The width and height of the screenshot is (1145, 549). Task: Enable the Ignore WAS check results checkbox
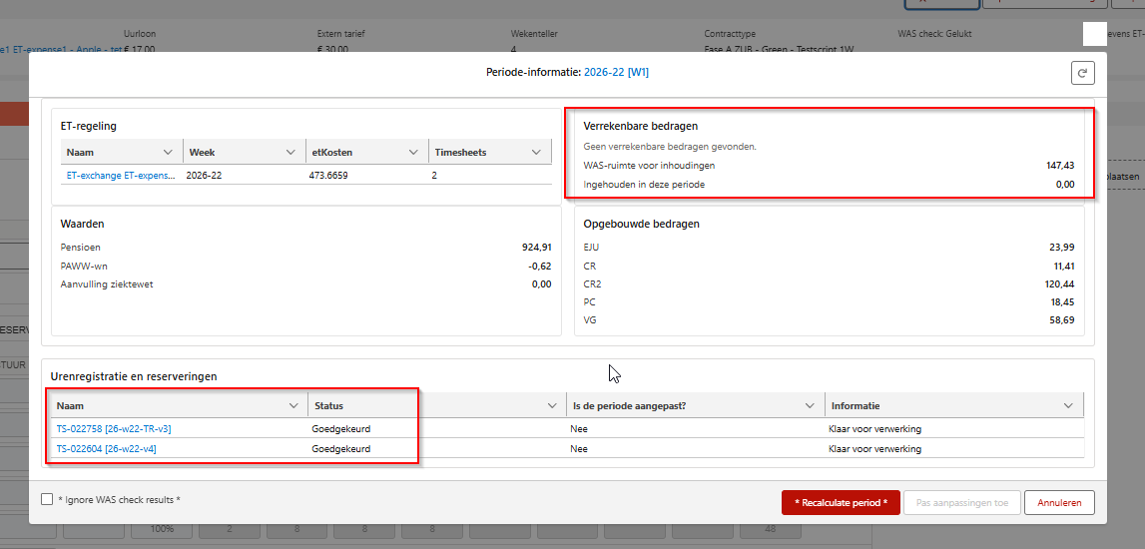pyautogui.click(x=48, y=499)
